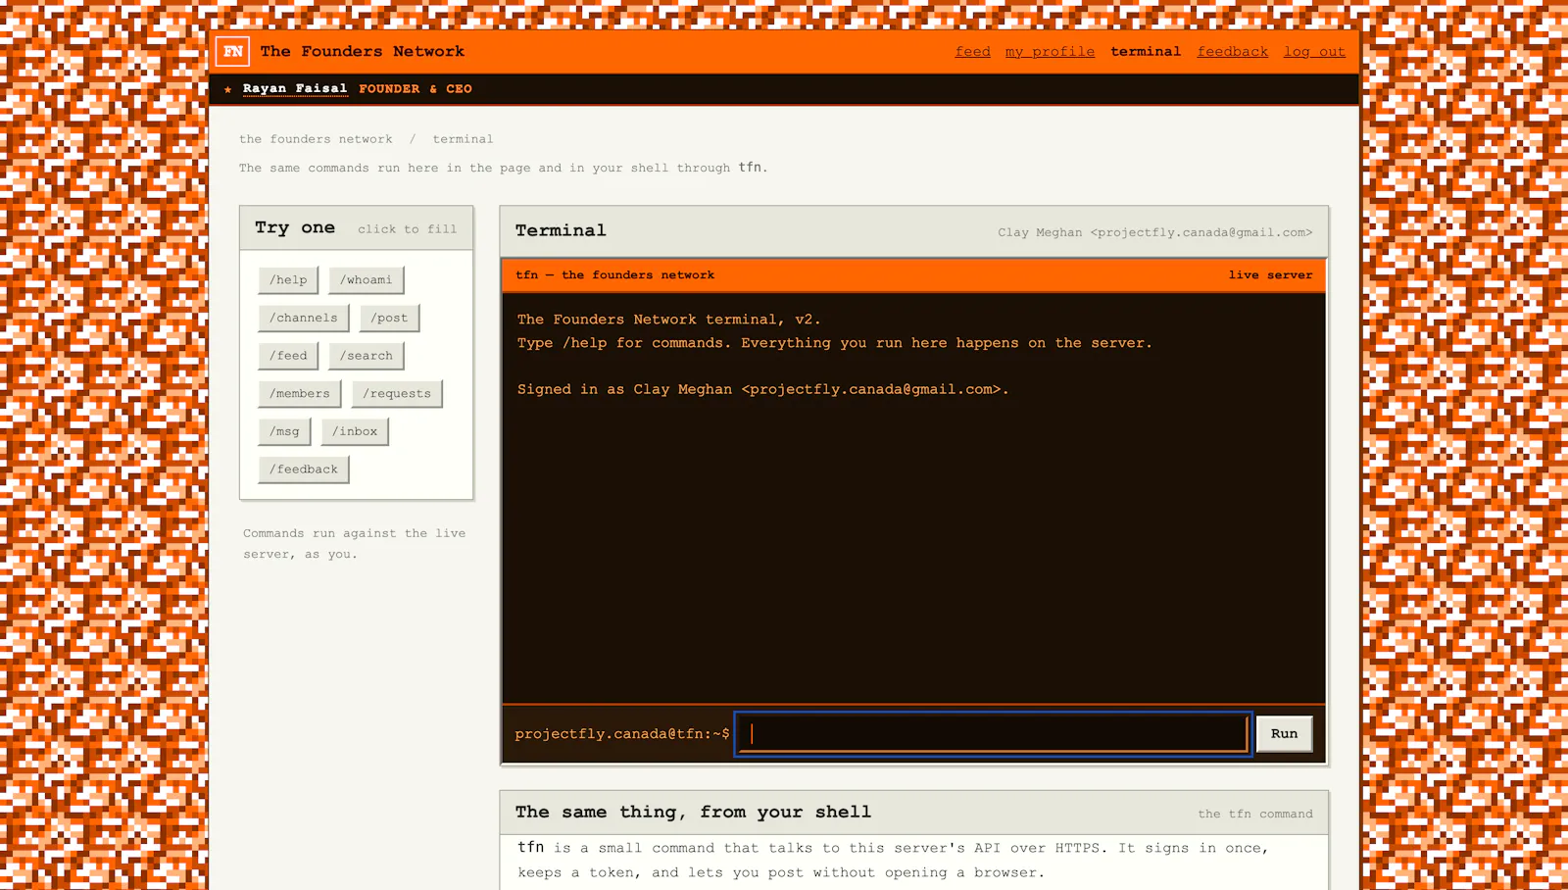
Task: Fill in the /inbox command
Action: 355,431
